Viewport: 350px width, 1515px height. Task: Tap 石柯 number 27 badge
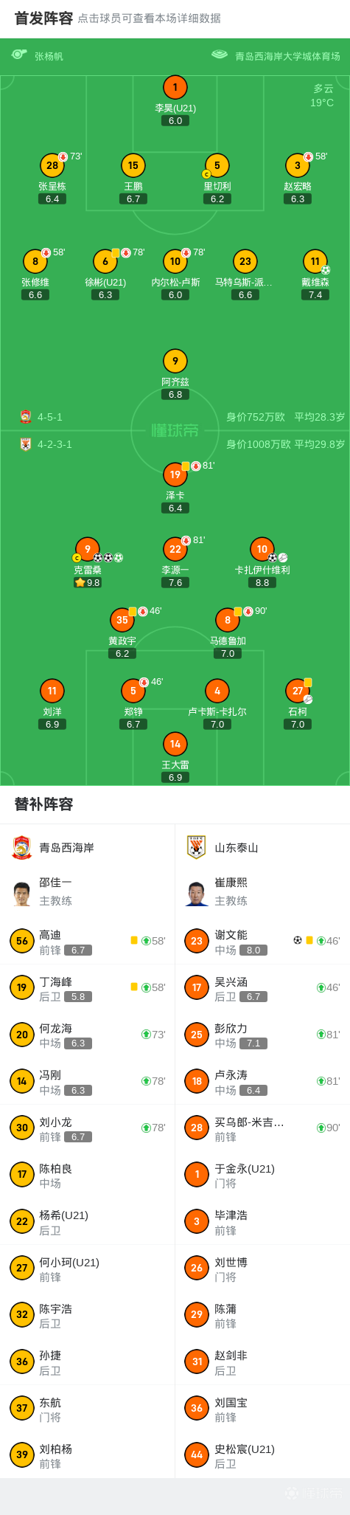click(x=298, y=691)
